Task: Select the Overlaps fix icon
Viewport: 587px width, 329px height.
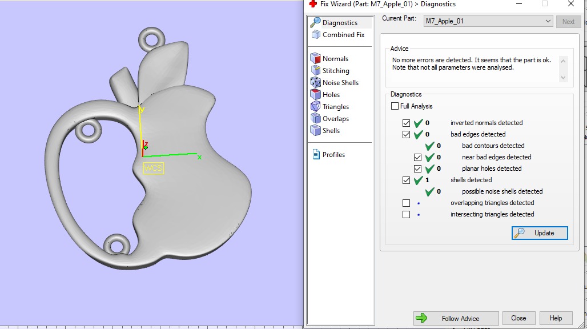Action: coord(316,118)
